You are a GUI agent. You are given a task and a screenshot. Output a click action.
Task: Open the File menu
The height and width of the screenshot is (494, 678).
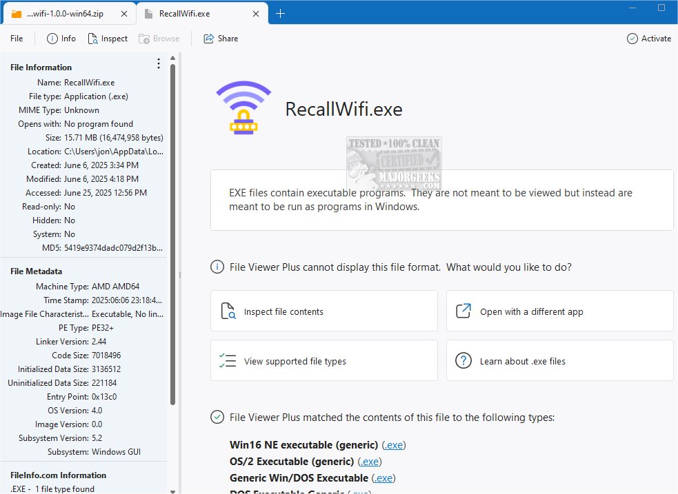pyautogui.click(x=17, y=39)
